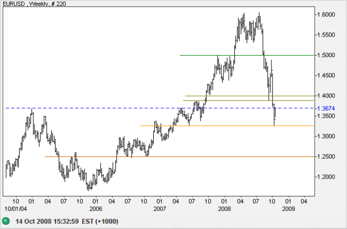Select the chart title 'EURUSD , Weekly, # 220'
Image resolution: width=347 pixels, height=229 pixels.
click(x=34, y=4)
